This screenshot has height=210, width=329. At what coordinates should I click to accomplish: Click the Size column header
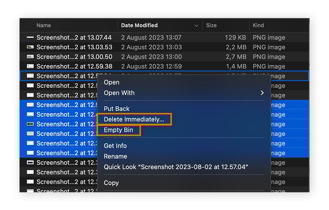click(211, 25)
